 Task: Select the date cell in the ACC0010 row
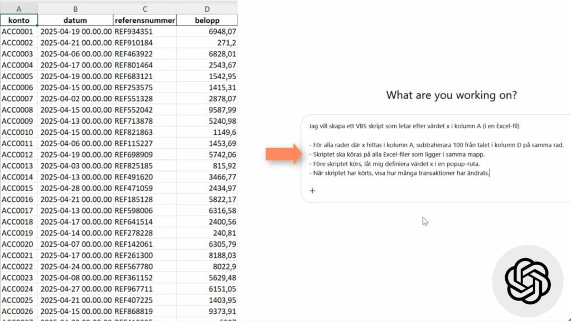(75, 132)
